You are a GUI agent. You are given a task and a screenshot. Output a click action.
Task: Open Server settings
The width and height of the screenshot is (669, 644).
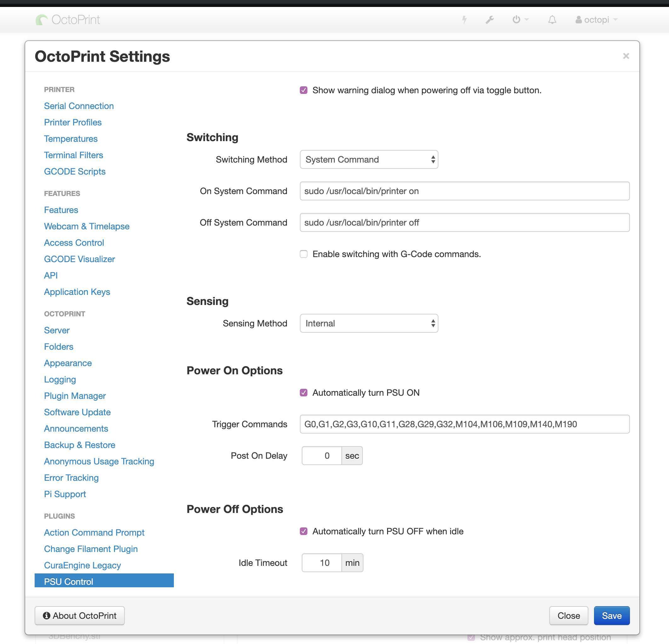57,330
